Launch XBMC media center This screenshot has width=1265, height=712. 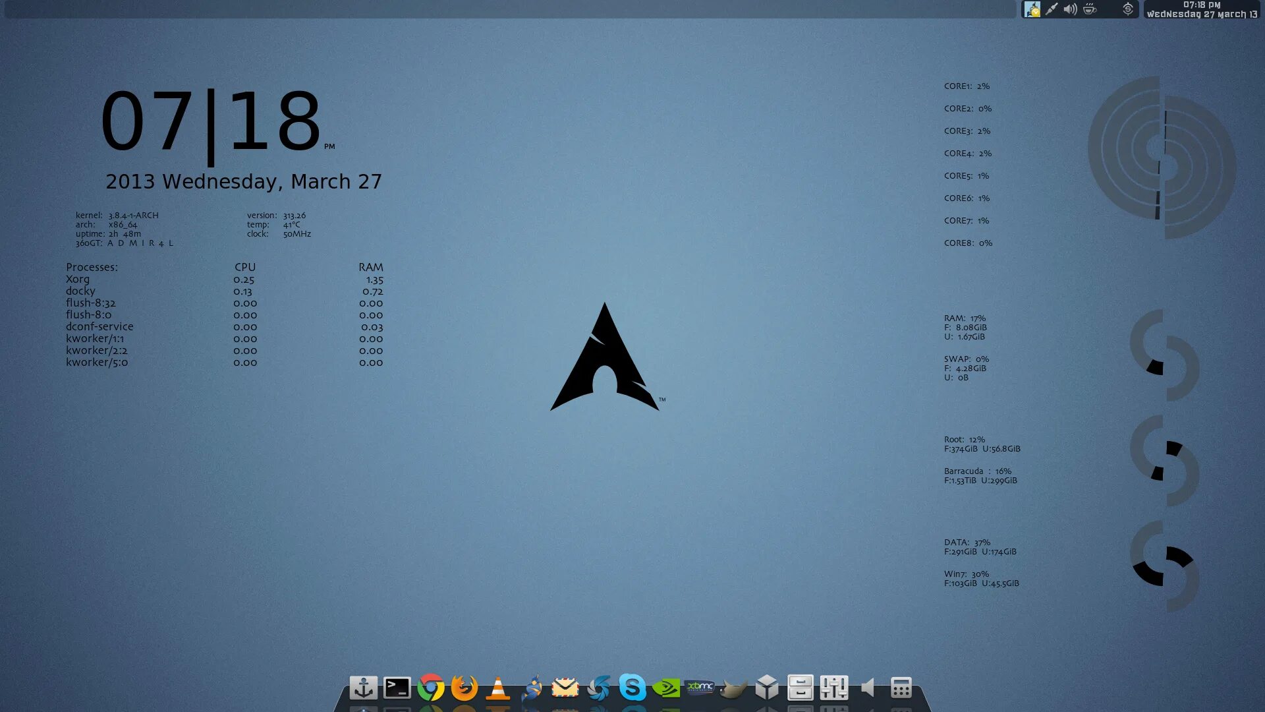click(700, 687)
